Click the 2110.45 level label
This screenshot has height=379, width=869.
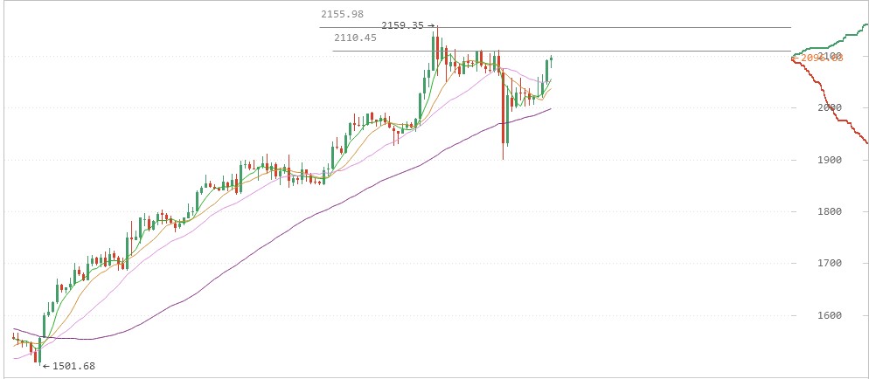[x=355, y=38]
